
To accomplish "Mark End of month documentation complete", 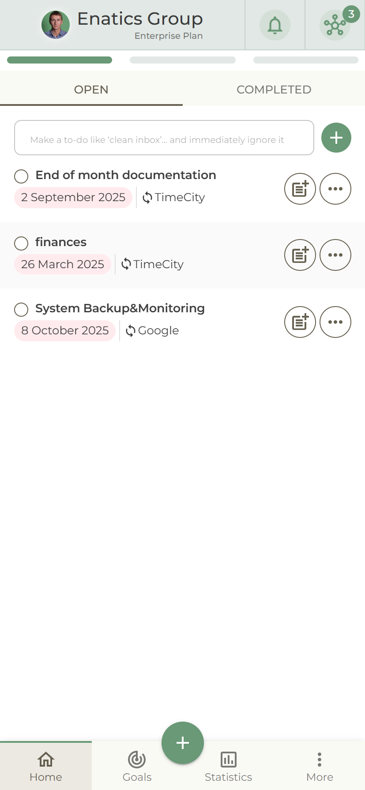I will [21, 176].
